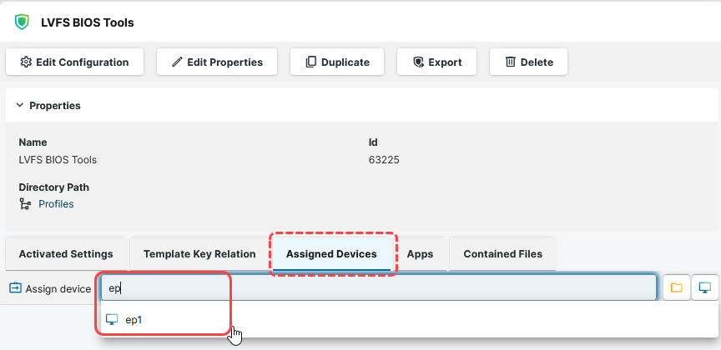The width and height of the screenshot is (721, 350).
Task: Open the Template Key Relation tab
Action: (199, 254)
